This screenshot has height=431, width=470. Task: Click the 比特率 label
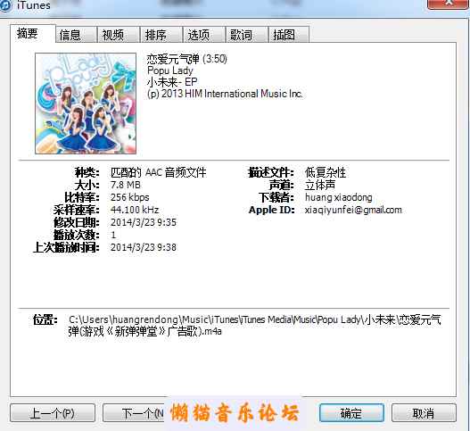(x=82, y=197)
